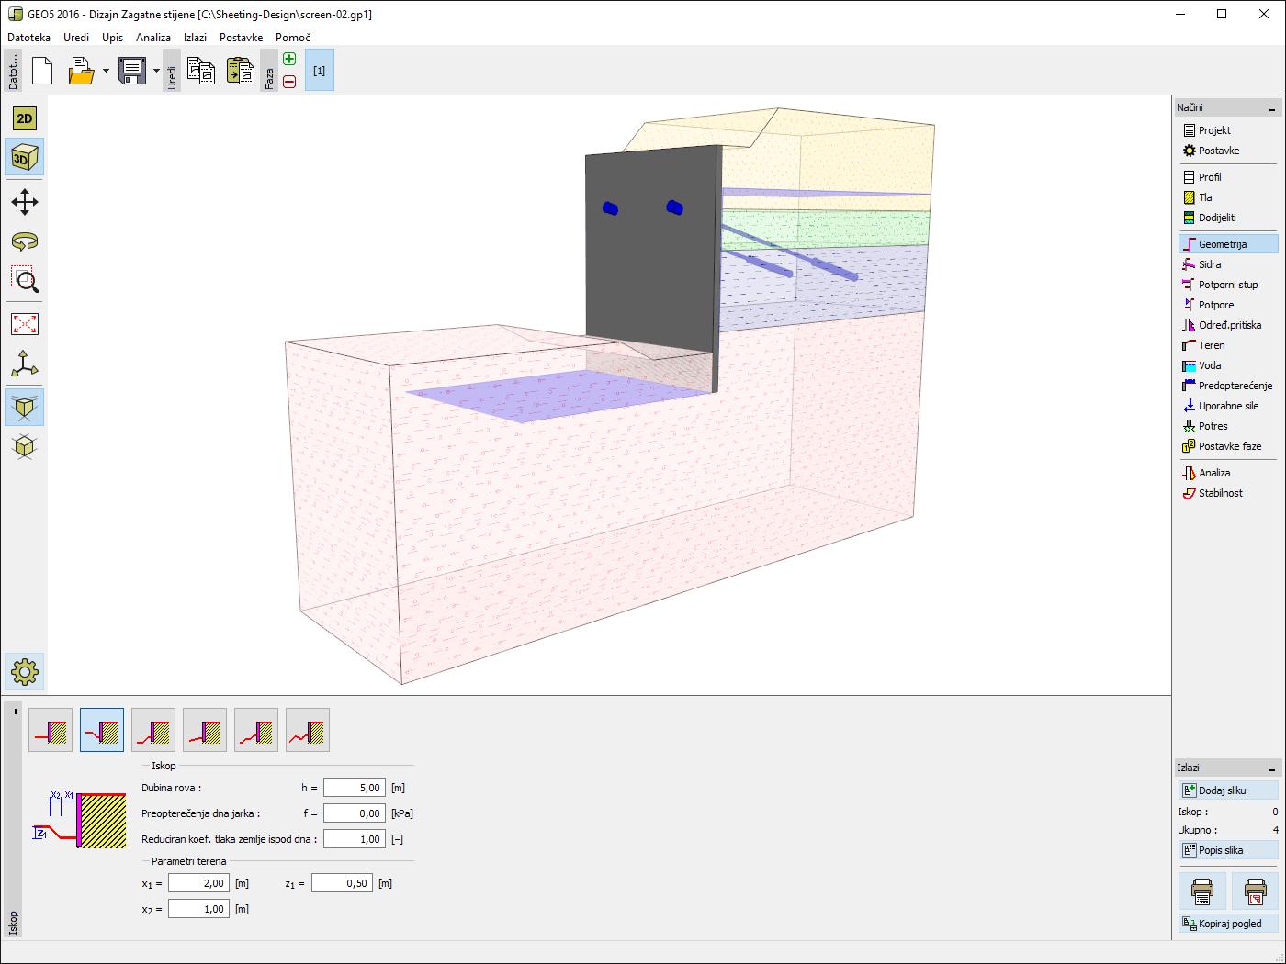Collapse the Načini panel
Screen dimensions: 1286x964
pyautogui.click(x=1272, y=108)
